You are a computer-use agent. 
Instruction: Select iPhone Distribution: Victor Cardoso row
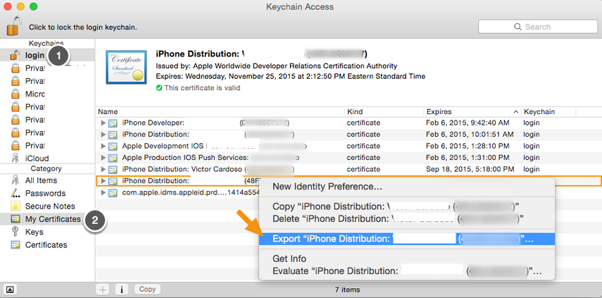[349, 169]
